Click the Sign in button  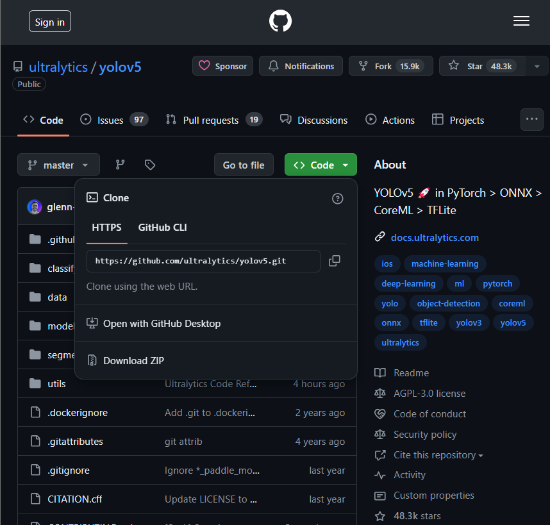(x=50, y=22)
